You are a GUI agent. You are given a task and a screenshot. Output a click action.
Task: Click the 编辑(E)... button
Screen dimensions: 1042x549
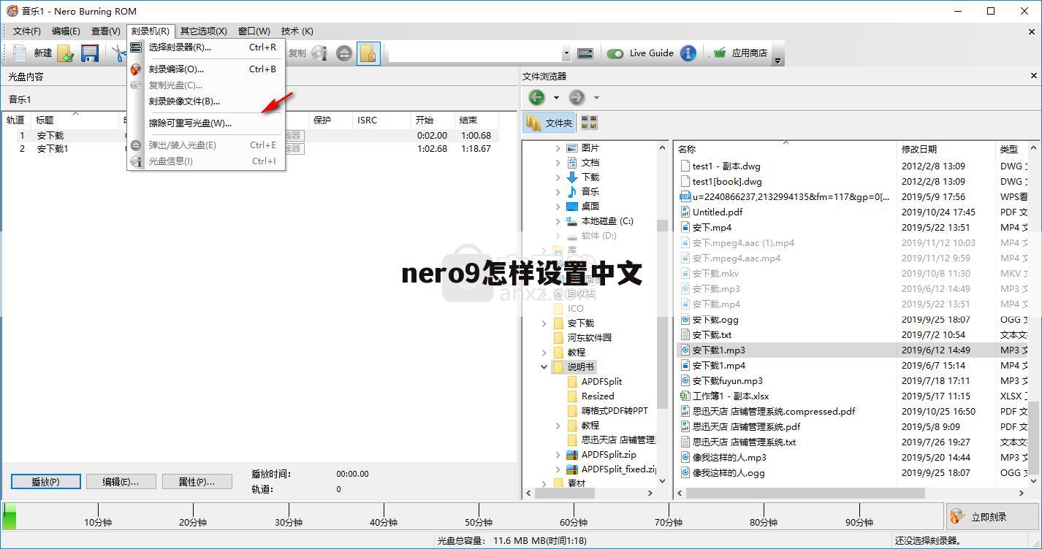pos(121,482)
